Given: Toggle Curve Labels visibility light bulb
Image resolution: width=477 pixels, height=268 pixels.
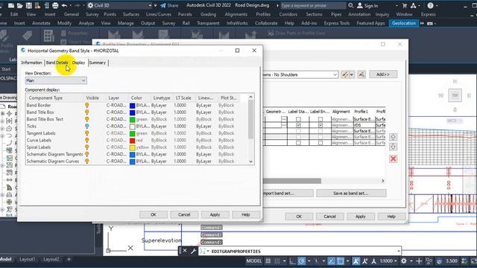Looking at the screenshot, I should 87,140.
